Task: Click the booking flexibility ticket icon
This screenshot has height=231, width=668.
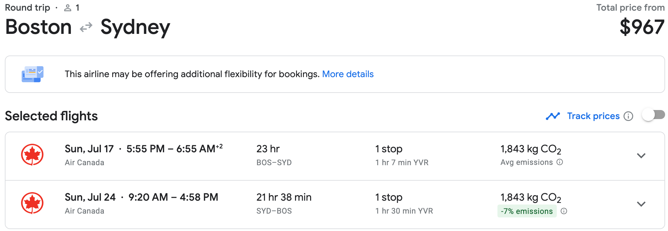Action: pos(33,74)
